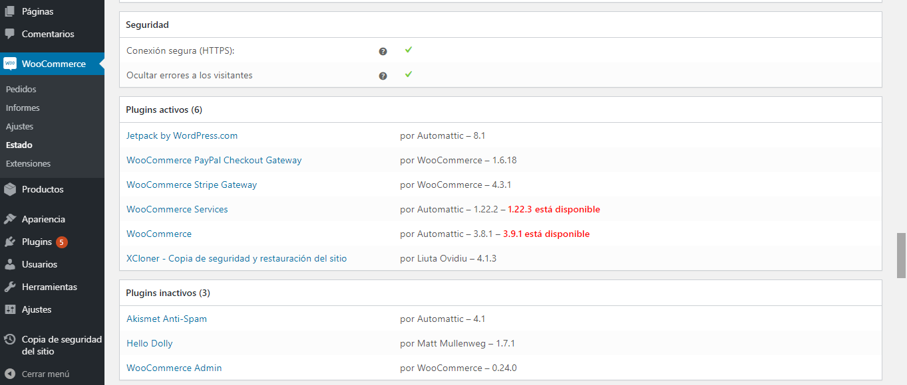Click 'Ocultar errores a los visitantes' label
The image size is (907, 385).
[190, 75]
